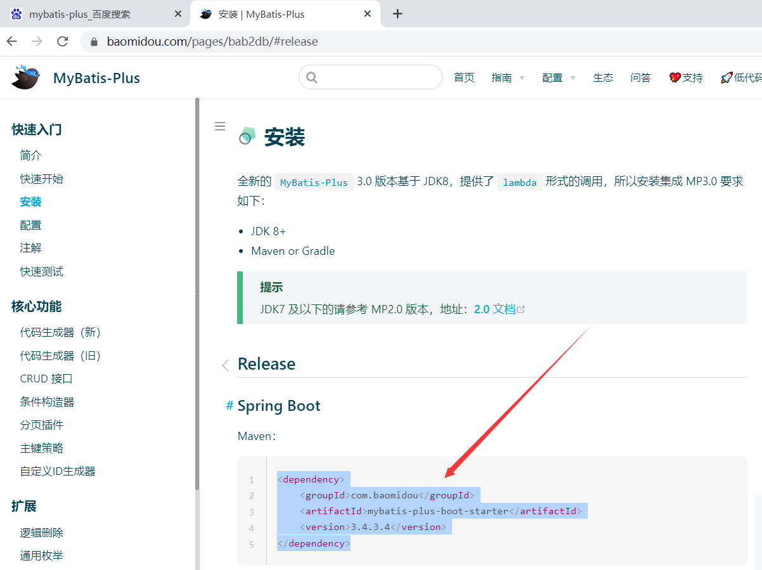Open 支持 link with heart icon
Image resolution: width=762 pixels, height=570 pixels.
tap(686, 77)
